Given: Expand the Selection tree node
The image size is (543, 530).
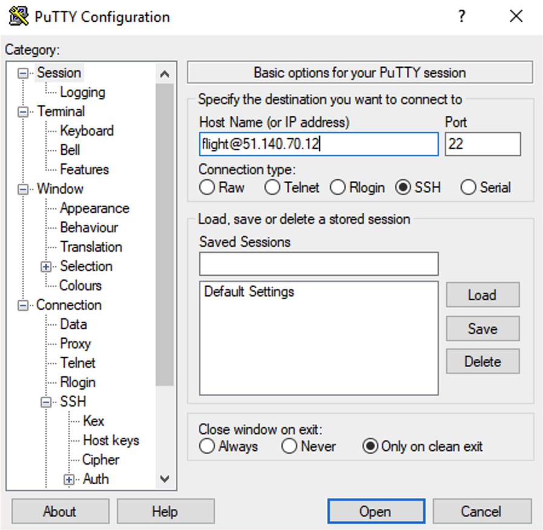Looking at the screenshot, I should [x=46, y=267].
